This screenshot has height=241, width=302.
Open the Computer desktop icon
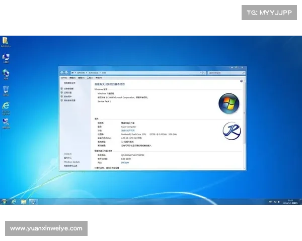(x=6, y=58)
